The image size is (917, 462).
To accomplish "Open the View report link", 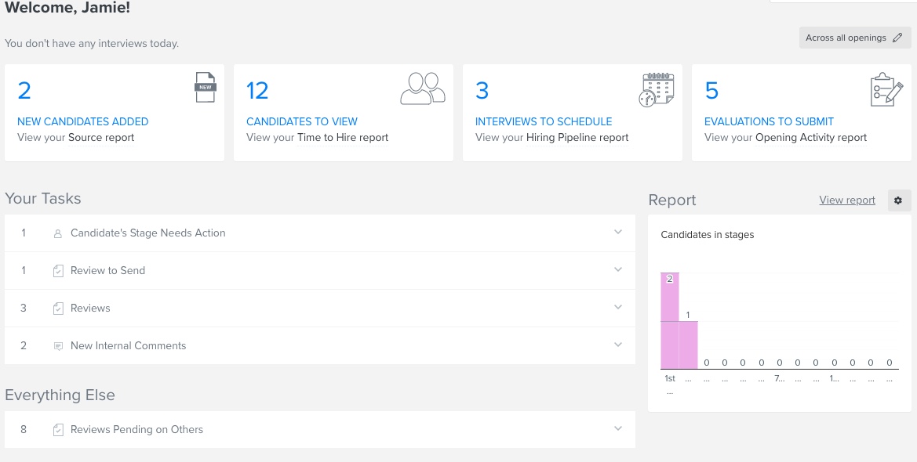I will point(847,200).
